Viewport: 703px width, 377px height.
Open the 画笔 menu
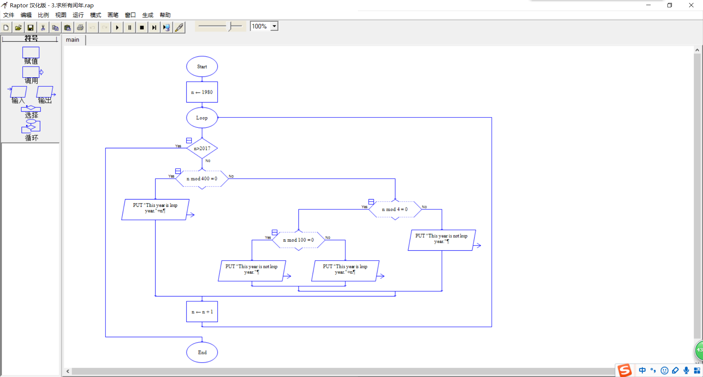point(113,15)
